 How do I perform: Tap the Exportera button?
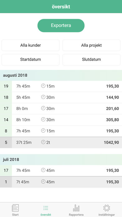(61, 26)
